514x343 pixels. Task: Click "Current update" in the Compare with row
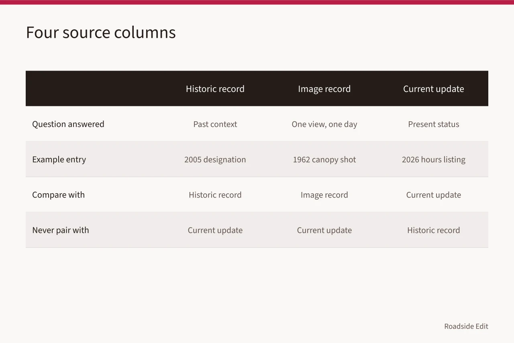(434, 195)
